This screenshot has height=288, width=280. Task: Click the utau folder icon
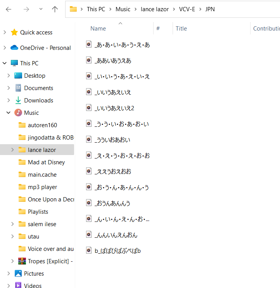22,236
